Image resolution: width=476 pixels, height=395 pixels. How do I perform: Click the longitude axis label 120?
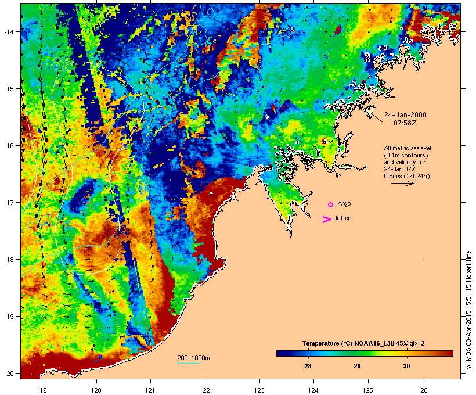96,390
